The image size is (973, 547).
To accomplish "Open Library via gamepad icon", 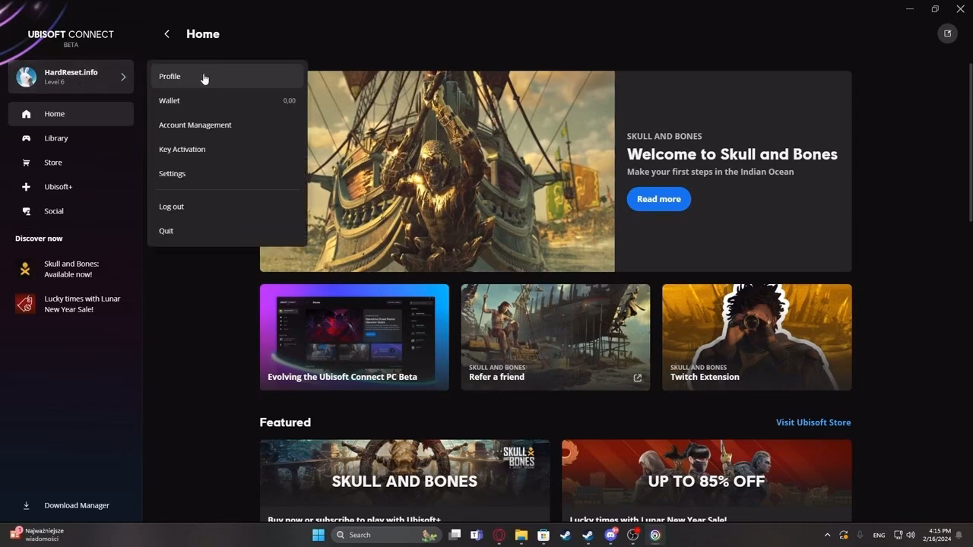I will click(x=27, y=138).
